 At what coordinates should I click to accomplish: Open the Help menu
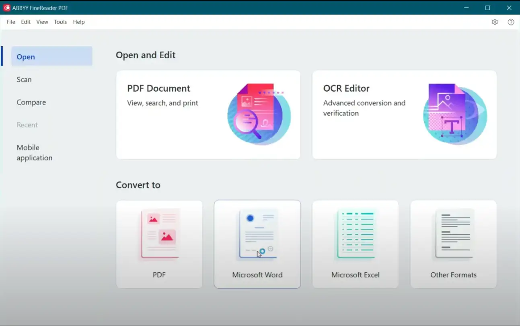click(79, 22)
